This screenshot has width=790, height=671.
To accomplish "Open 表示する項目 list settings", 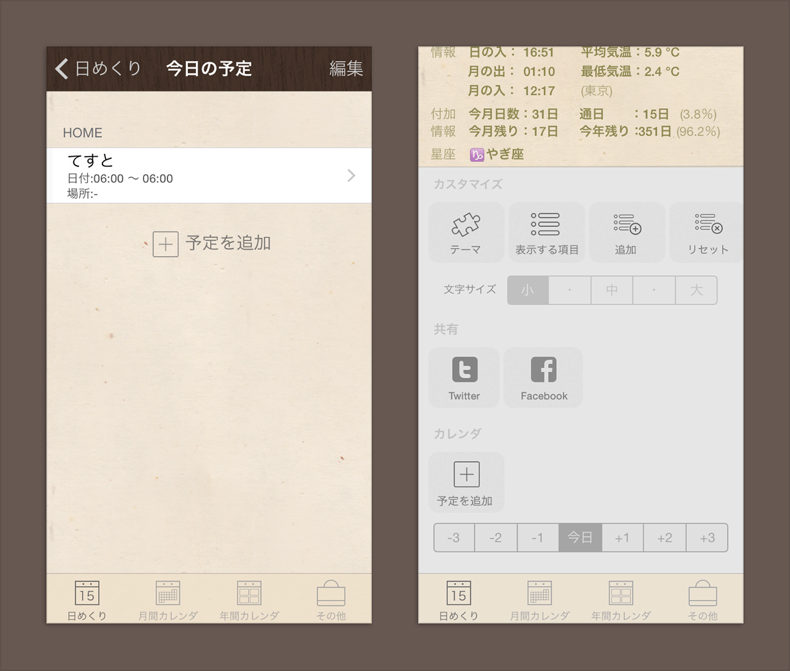I will pos(546,232).
